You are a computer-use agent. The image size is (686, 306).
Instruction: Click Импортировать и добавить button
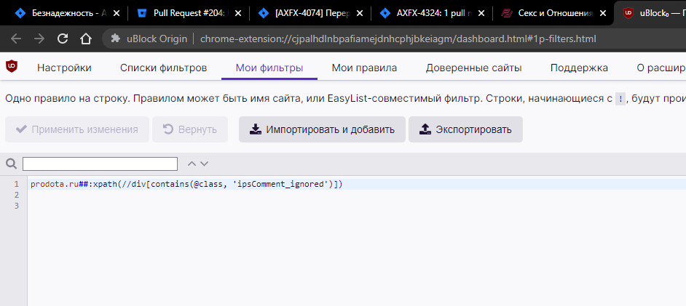click(x=322, y=129)
